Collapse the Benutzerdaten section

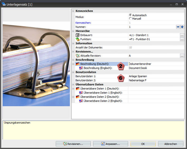(73, 72)
